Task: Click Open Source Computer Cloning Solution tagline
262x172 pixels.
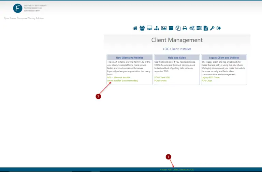Action: (x=24, y=18)
